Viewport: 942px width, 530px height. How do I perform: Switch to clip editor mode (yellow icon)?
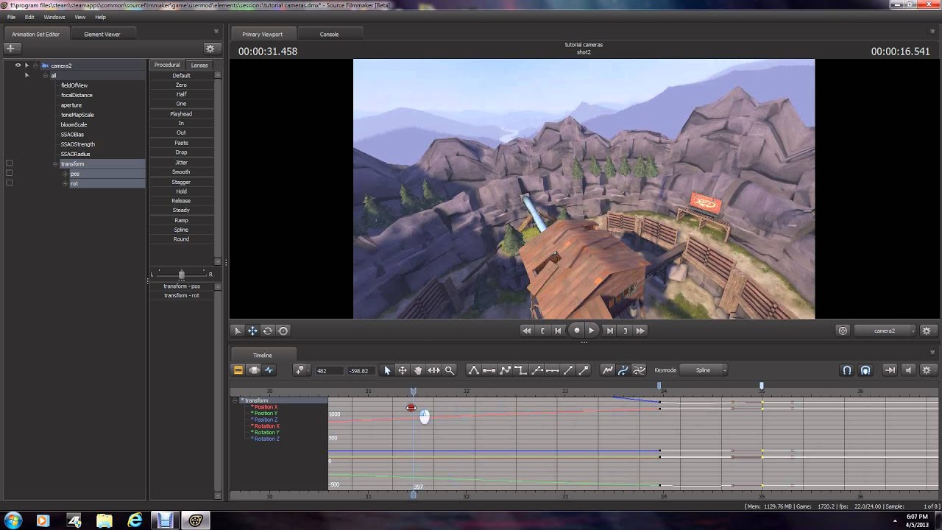[x=238, y=370]
